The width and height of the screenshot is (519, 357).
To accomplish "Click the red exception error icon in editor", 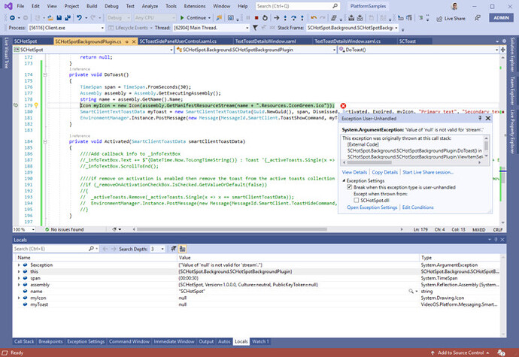I will click(x=343, y=106).
